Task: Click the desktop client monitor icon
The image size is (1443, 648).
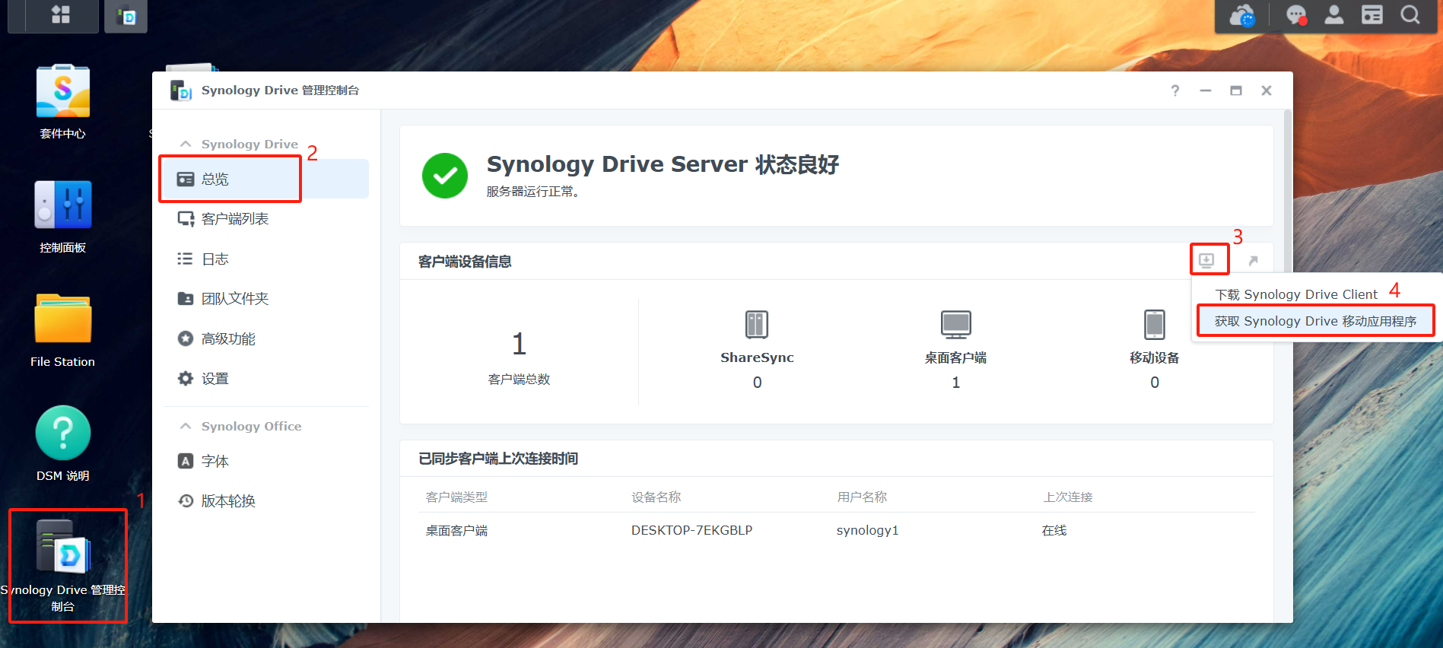Action: click(x=956, y=325)
